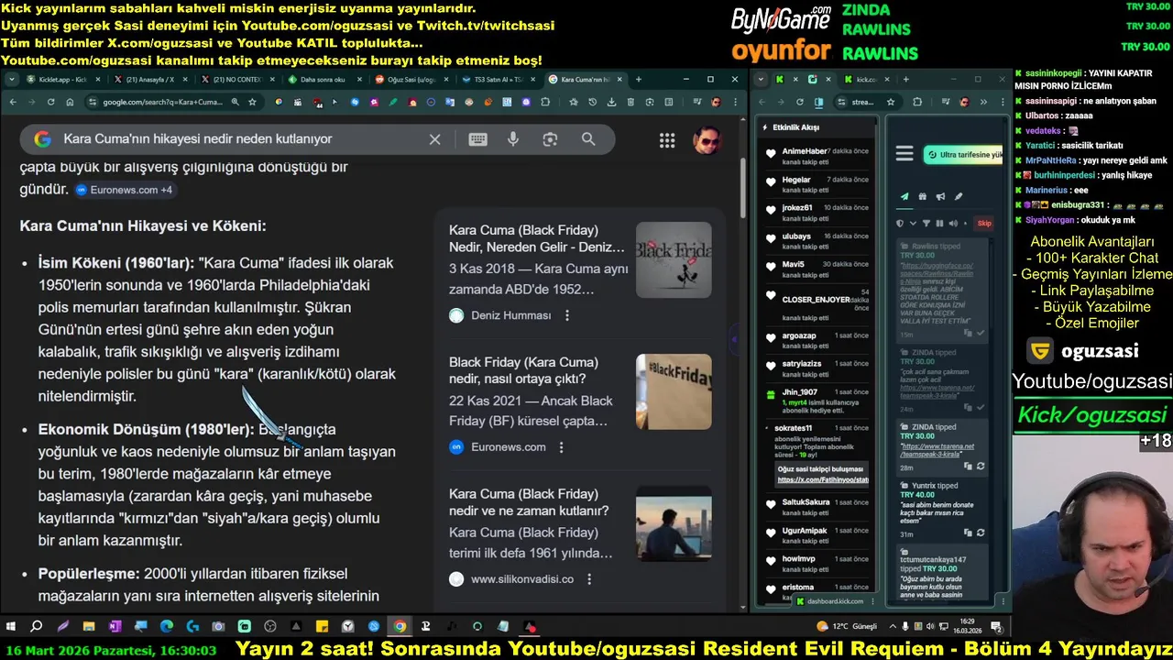
Task: Open Euronews Black Friday result title
Action: click(x=523, y=370)
